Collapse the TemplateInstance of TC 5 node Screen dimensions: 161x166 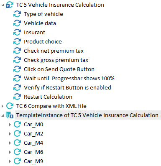3,116
